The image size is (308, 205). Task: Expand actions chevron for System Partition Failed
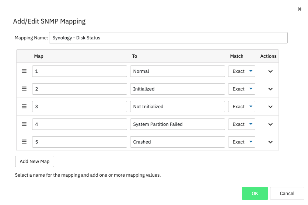270,124
